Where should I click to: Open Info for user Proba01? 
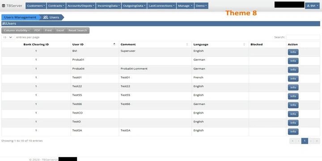pos(293,61)
